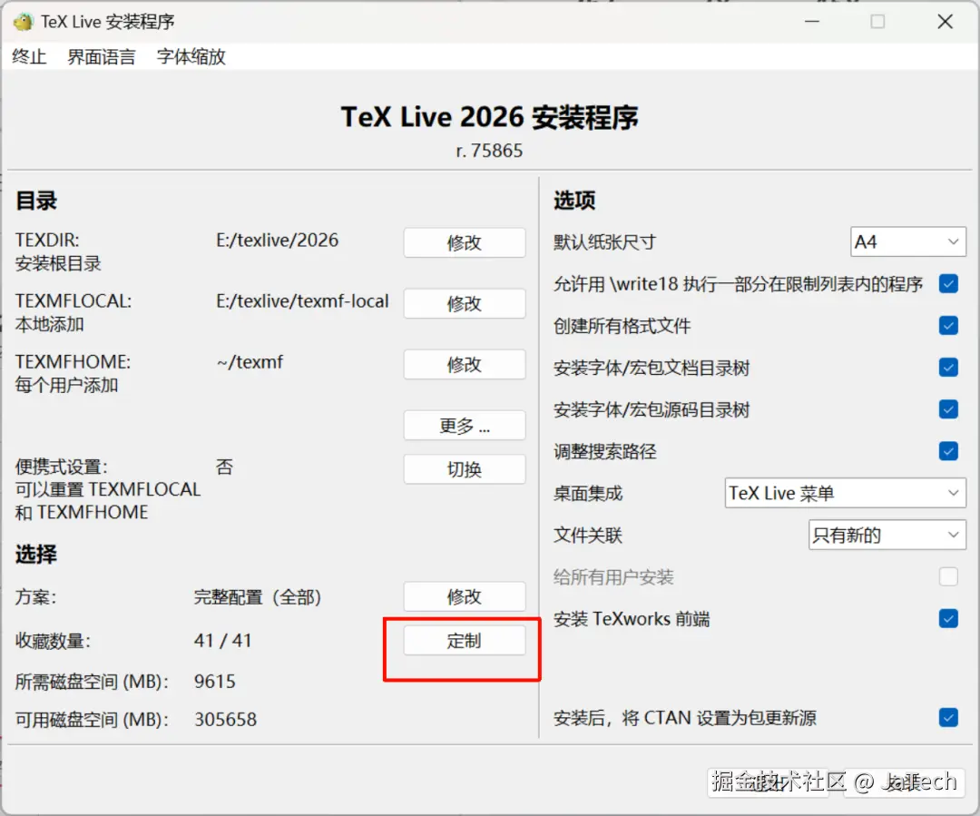The height and width of the screenshot is (816, 980).
Task: Click the 定制 collections button
Action: [x=465, y=641]
